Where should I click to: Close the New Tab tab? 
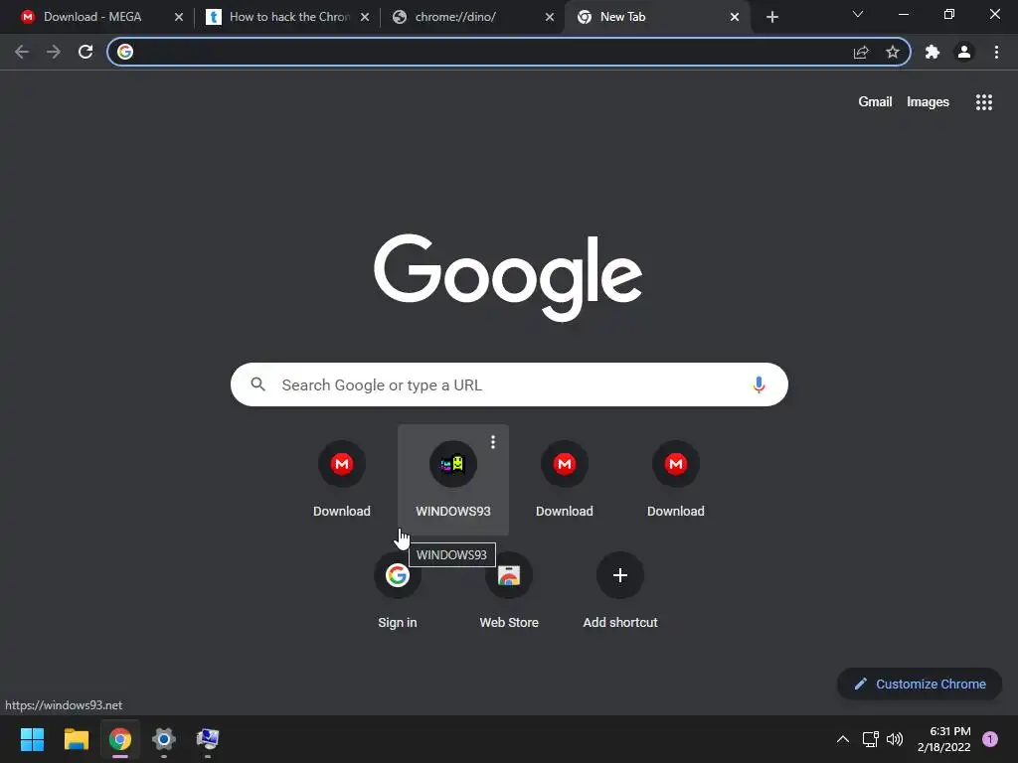[735, 17]
